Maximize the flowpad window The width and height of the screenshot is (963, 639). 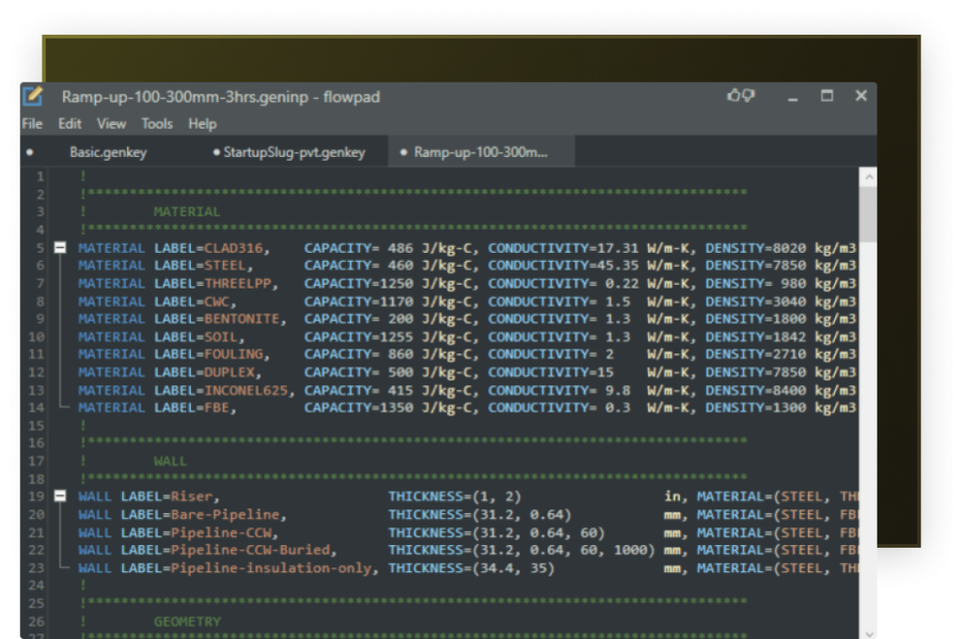827,96
